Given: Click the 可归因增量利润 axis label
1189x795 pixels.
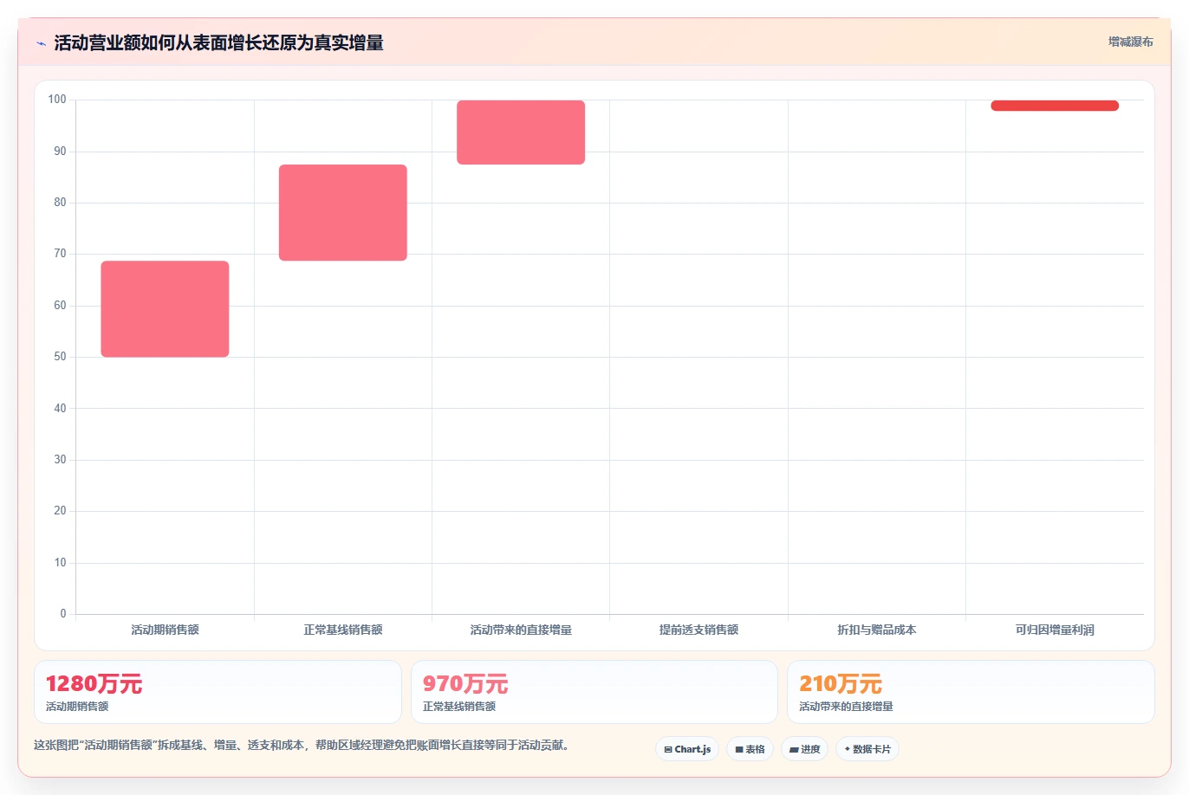Looking at the screenshot, I should pyautogui.click(x=1055, y=630).
